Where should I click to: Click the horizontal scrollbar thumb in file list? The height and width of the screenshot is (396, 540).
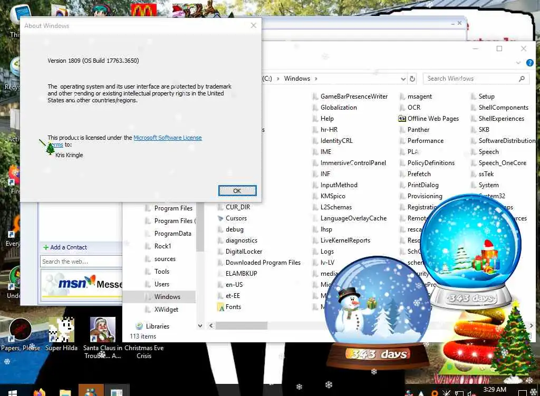(242, 325)
